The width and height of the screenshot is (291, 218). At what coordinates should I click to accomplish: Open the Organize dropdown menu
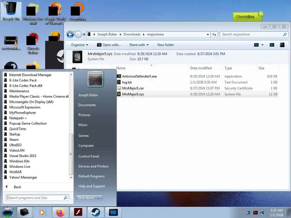click(80, 45)
